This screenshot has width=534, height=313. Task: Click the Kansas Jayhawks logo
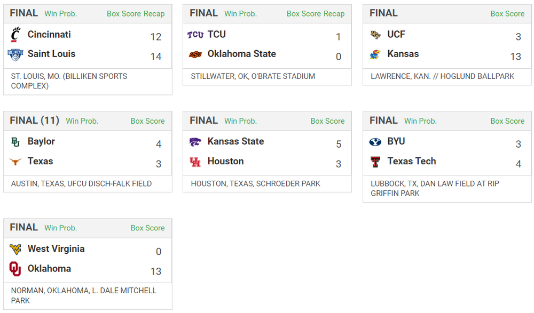[375, 54]
